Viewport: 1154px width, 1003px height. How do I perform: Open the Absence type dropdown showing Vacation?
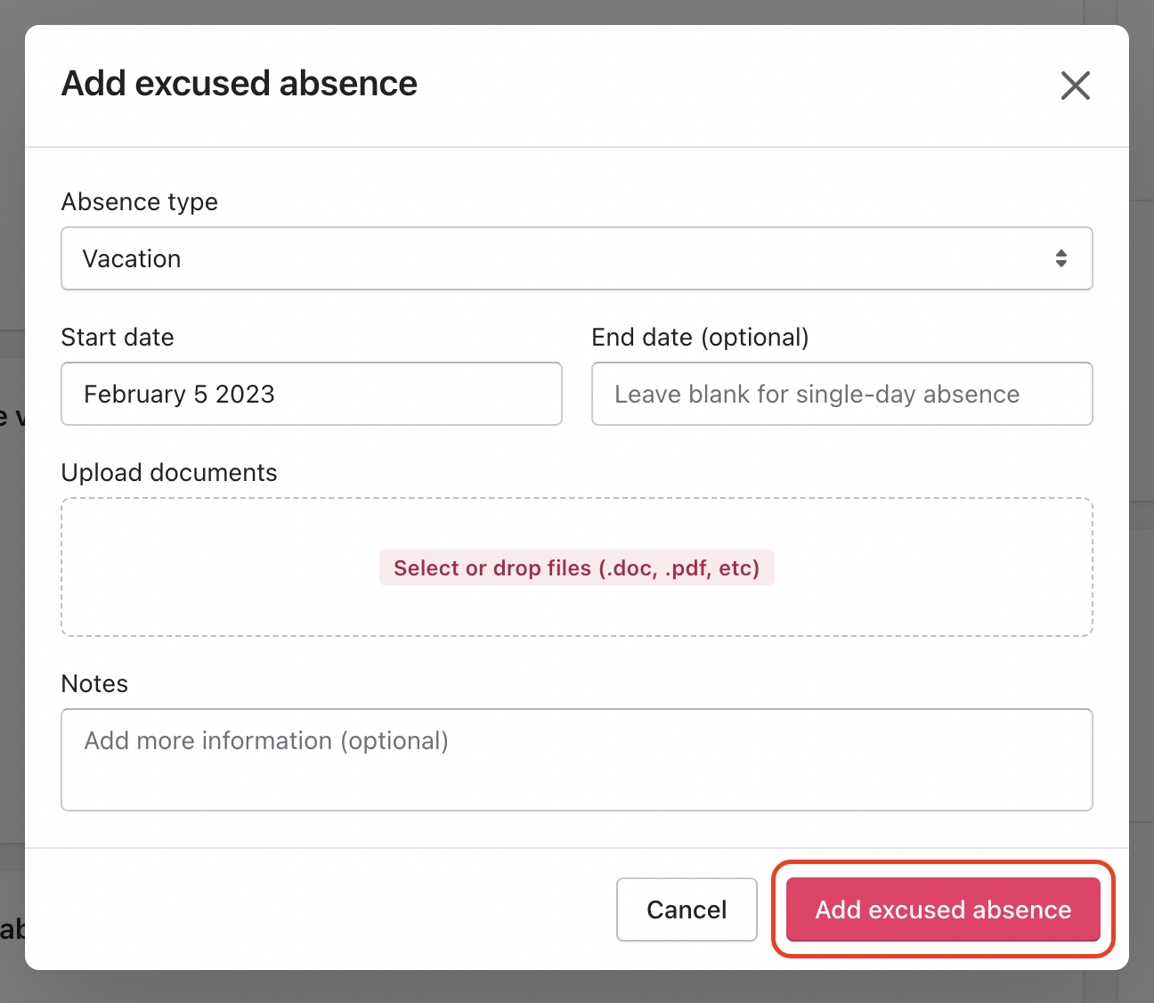point(575,258)
